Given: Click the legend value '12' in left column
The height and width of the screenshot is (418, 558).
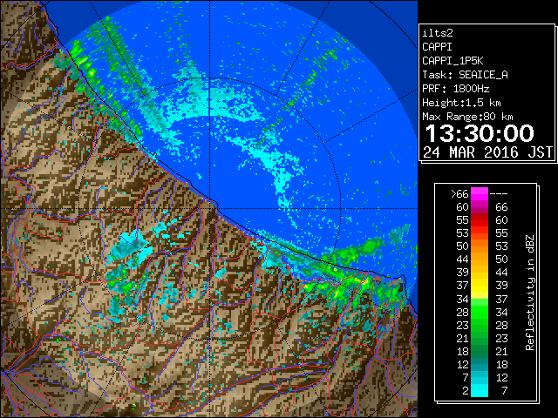Looking at the screenshot, I should click(463, 364).
